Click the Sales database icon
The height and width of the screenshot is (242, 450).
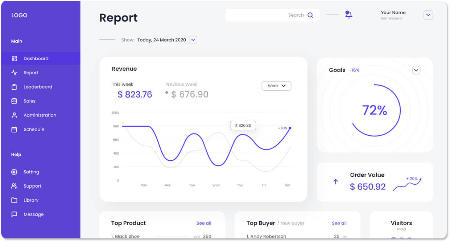[x=15, y=101]
